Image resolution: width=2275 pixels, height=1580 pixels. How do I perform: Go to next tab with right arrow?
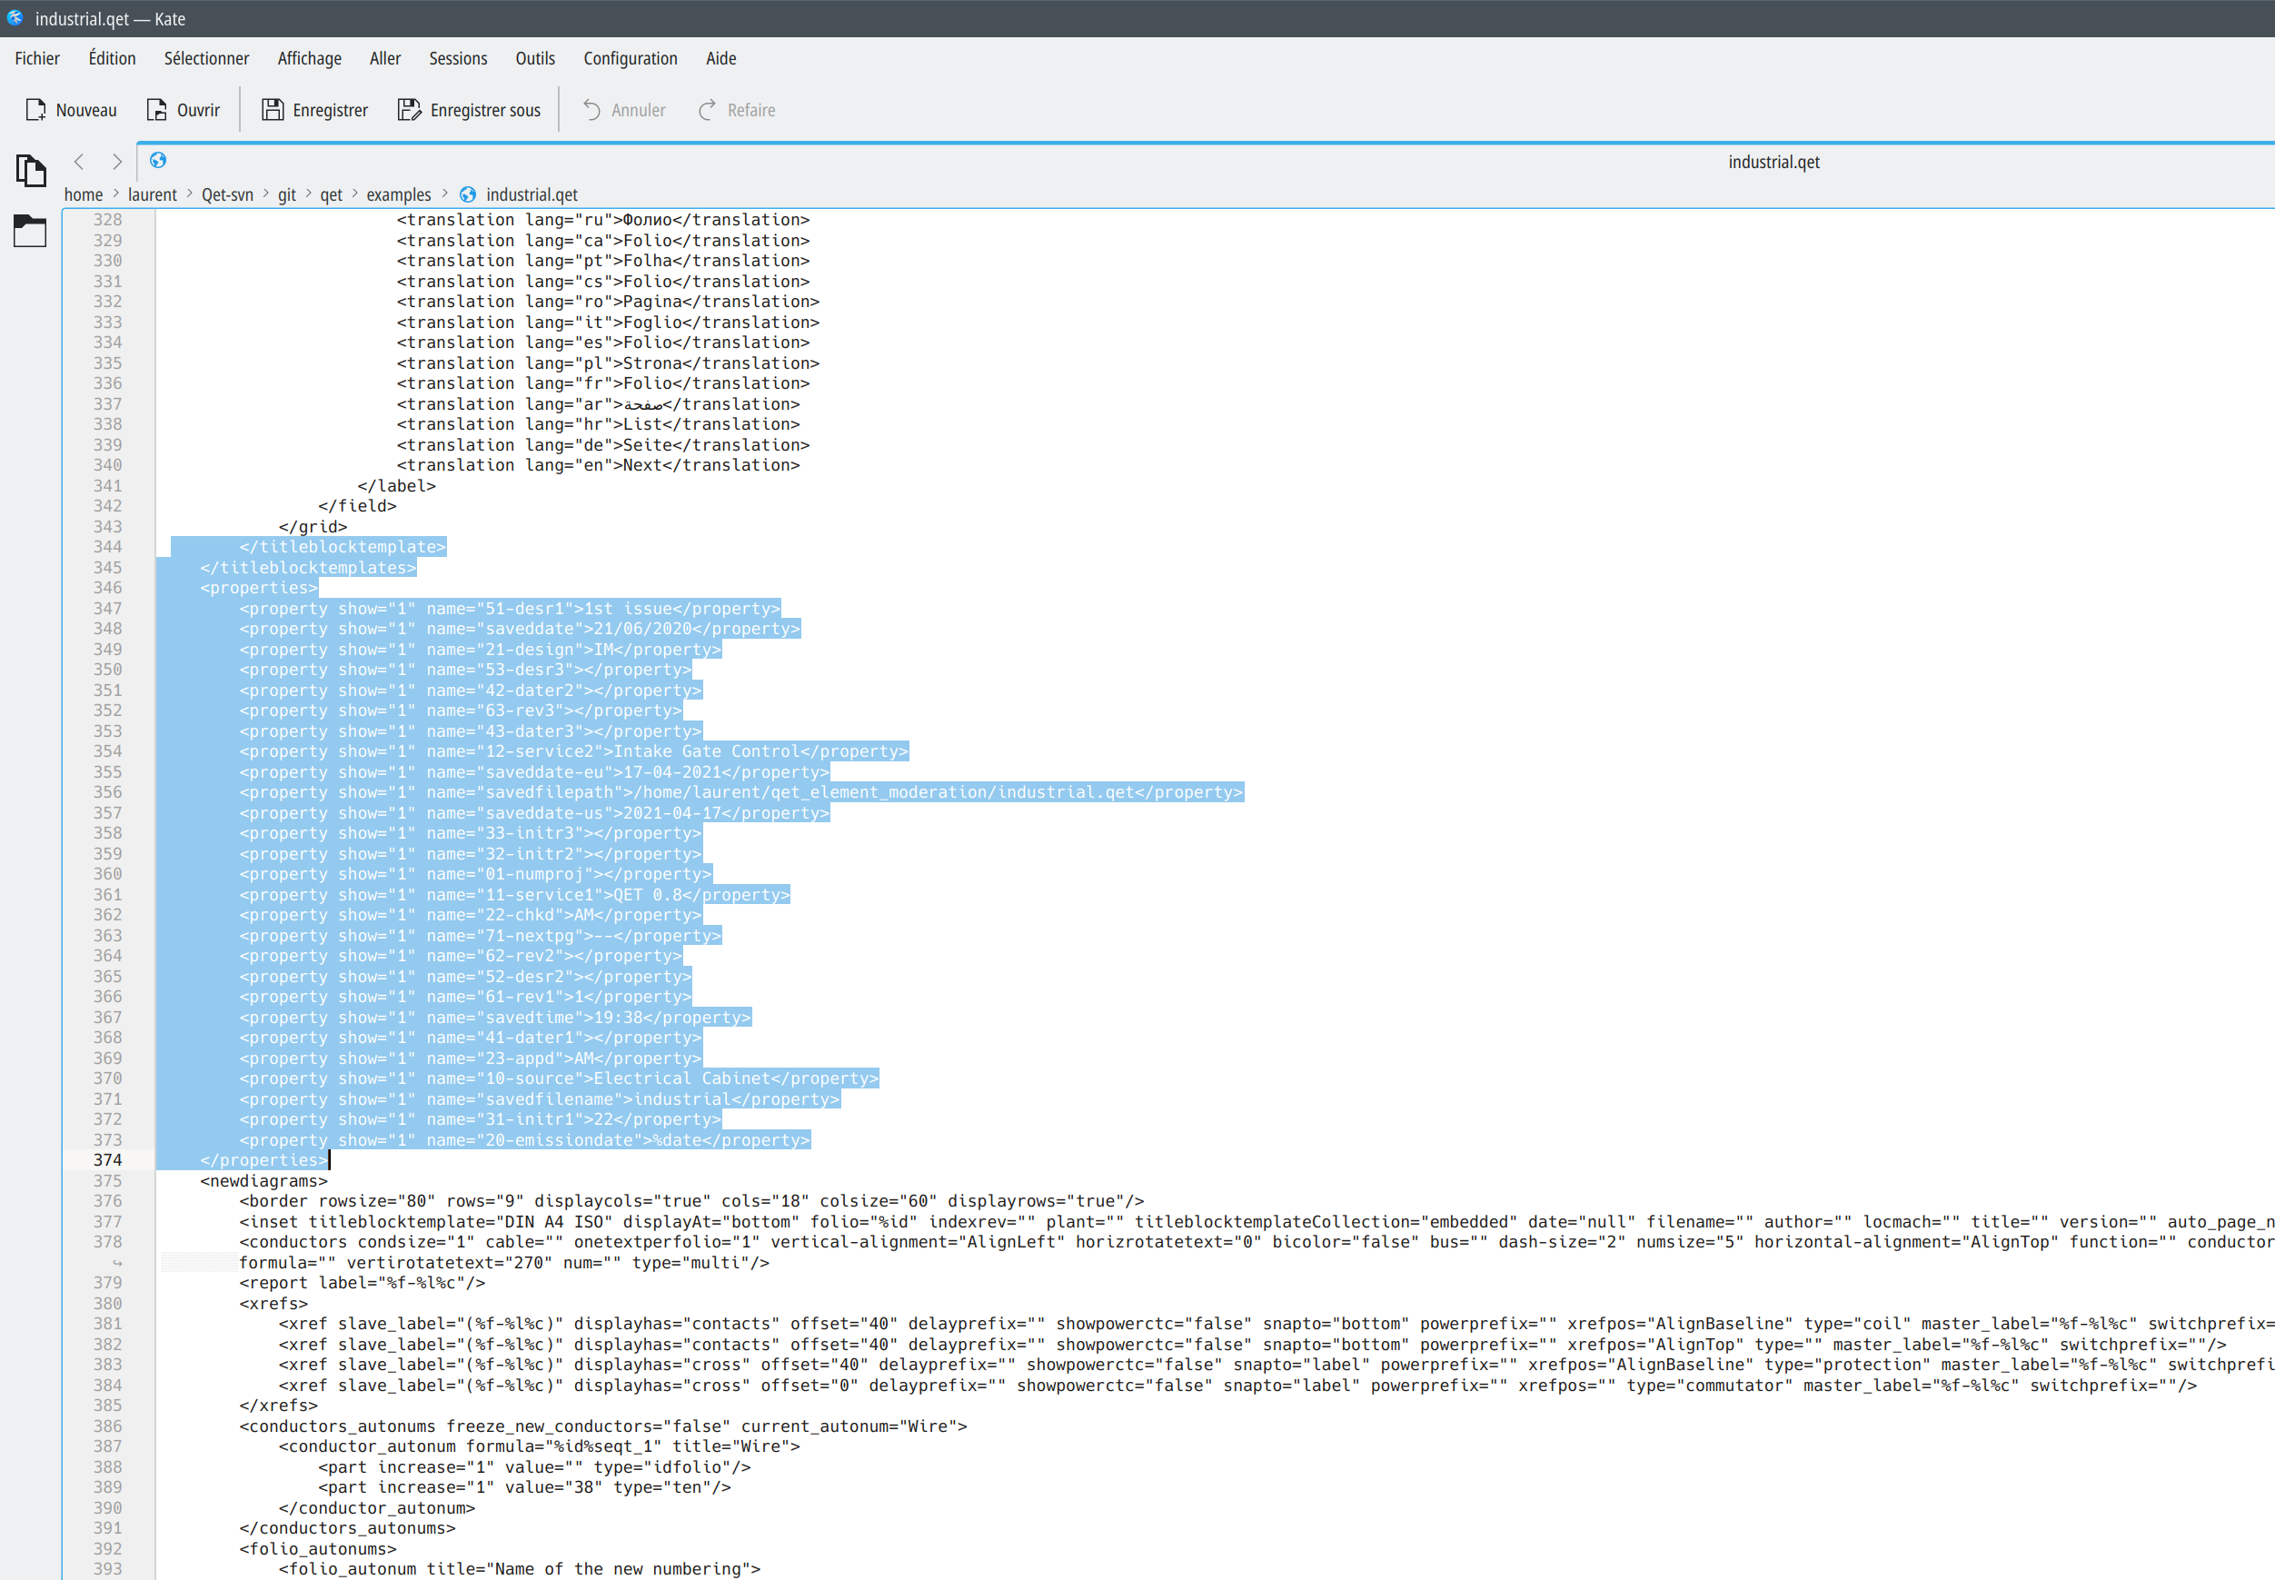pos(117,162)
